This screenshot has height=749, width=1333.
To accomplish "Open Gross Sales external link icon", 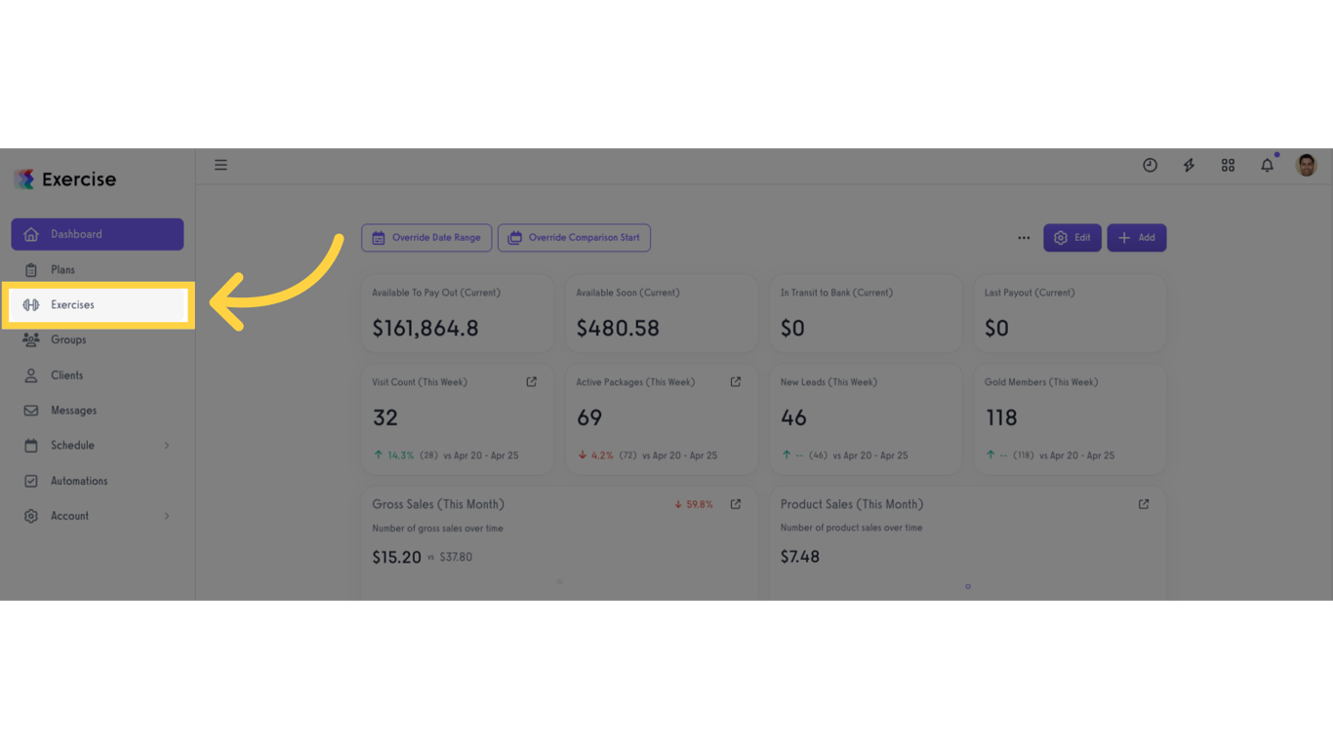I will coord(736,504).
